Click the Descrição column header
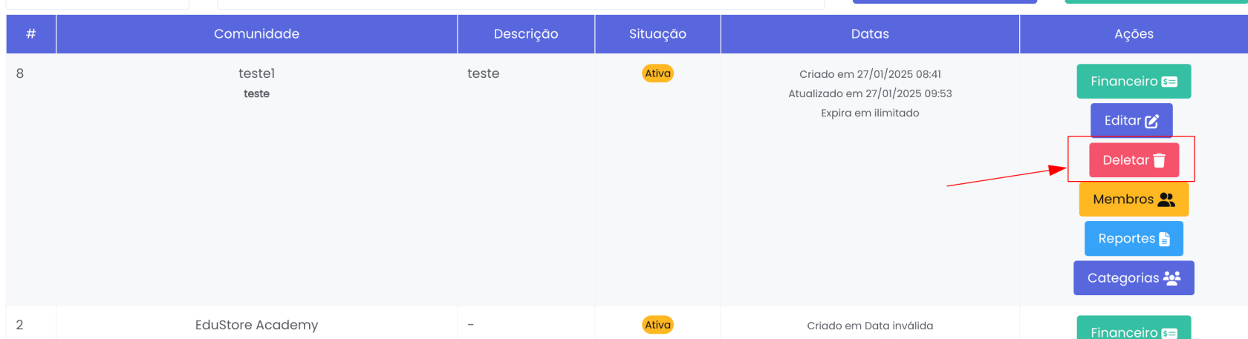This screenshot has height=339, width=1248. click(x=526, y=34)
